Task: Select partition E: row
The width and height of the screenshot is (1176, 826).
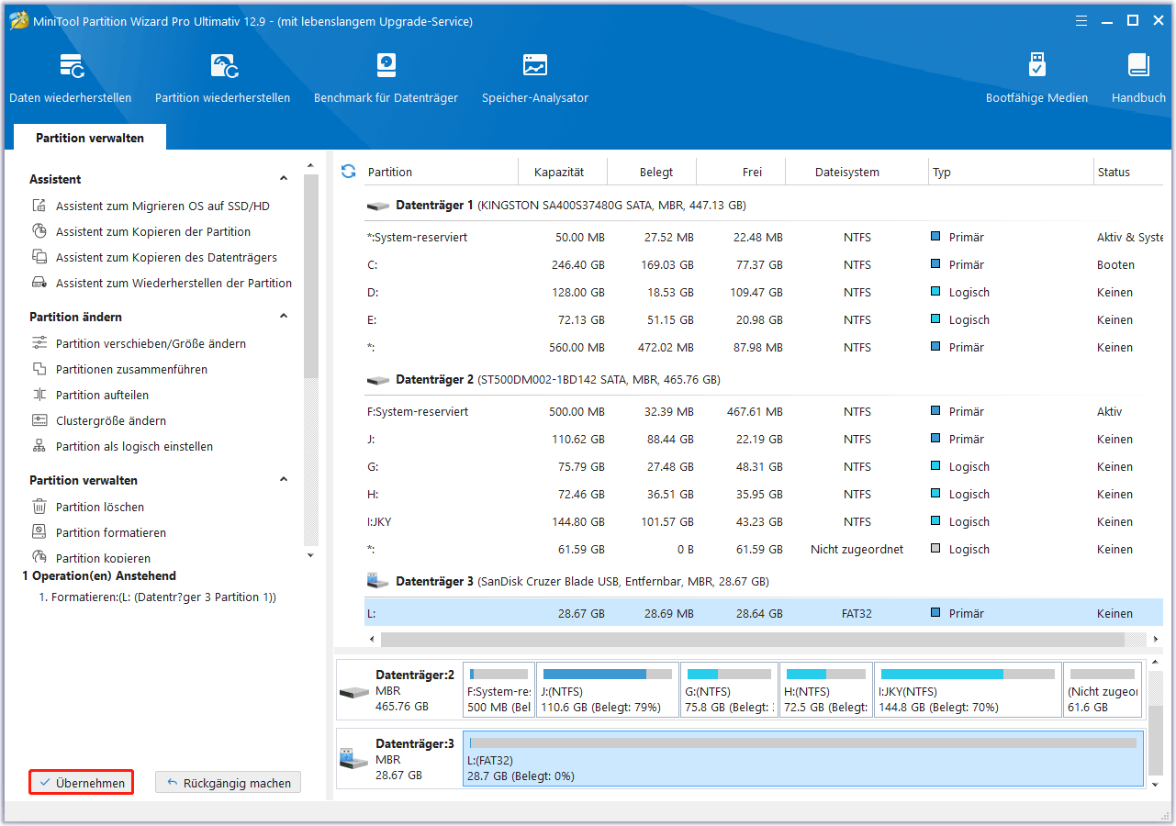Action: [764, 320]
